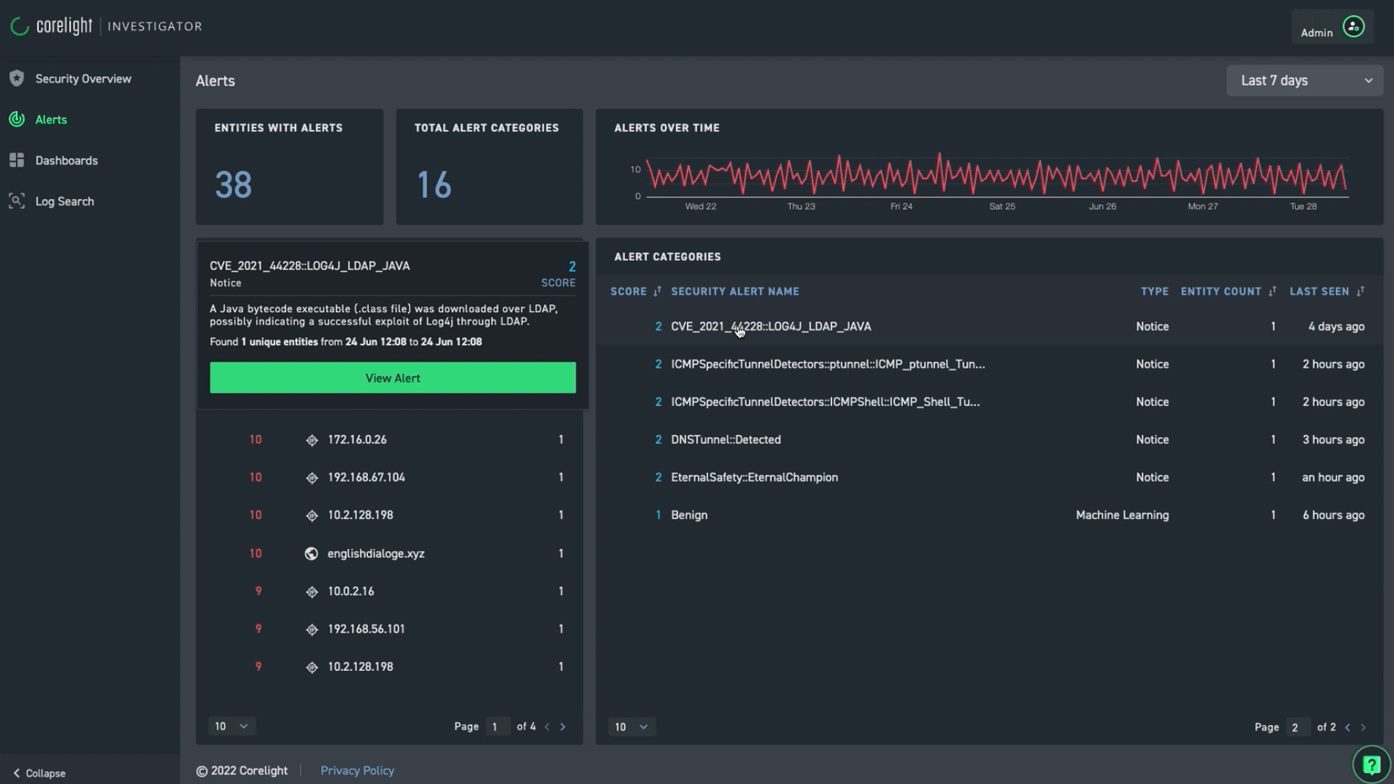The height and width of the screenshot is (784, 1394).
Task: Collapse the sidebar navigation
Action: [x=39, y=773]
